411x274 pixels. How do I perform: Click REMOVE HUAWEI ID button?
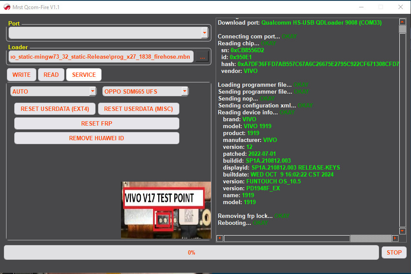97,138
